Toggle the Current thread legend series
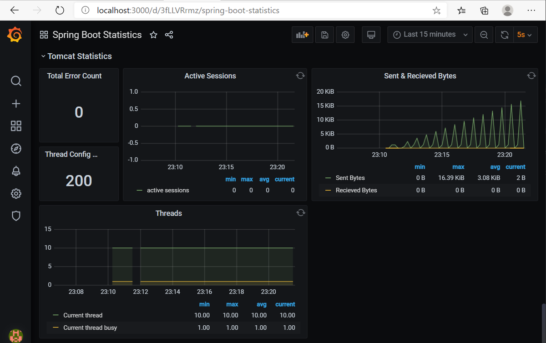 coord(83,315)
